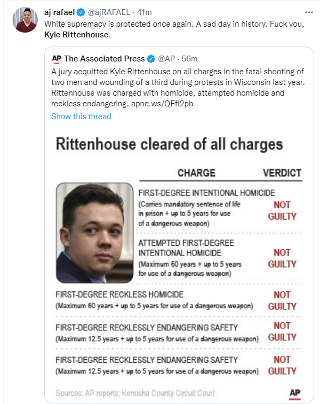Click aj rafael's tweet text about white supremacy
The height and width of the screenshot is (404, 320).
point(174,29)
